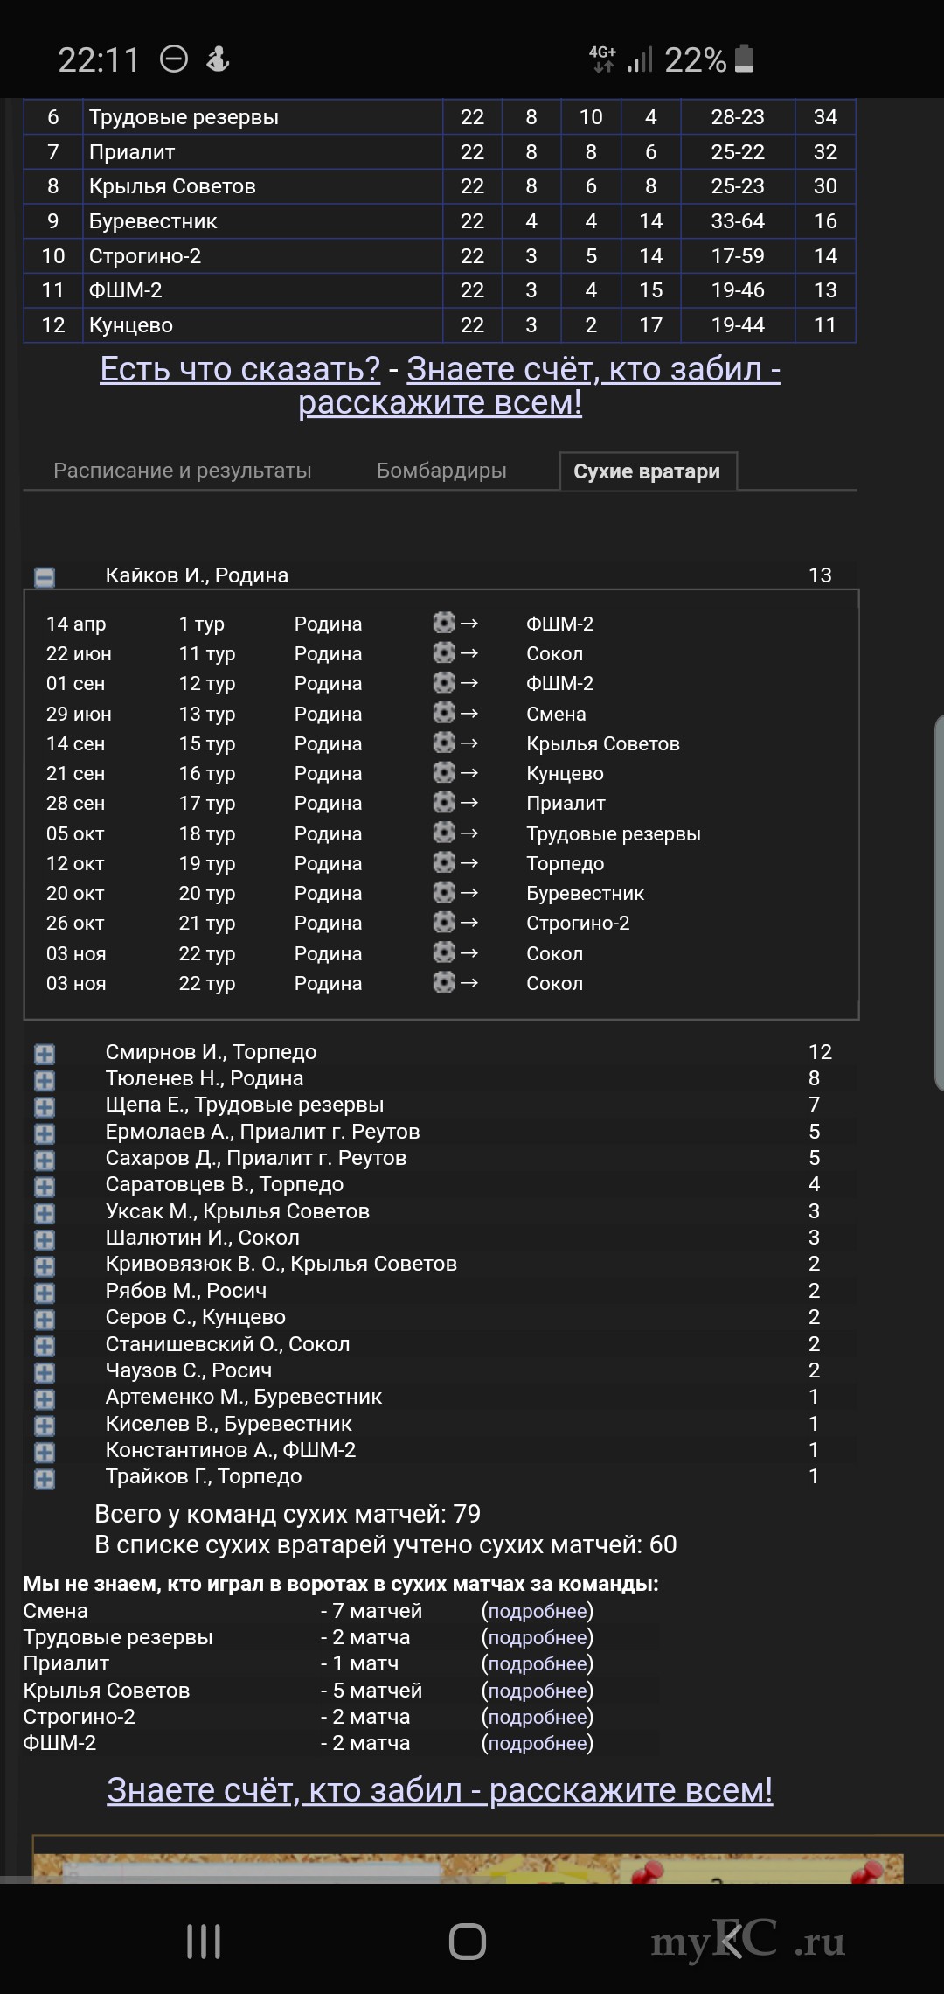Click plus icon next to Шалютин И., Сокол
Screen dimensions: 944x1994
[45, 1240]
